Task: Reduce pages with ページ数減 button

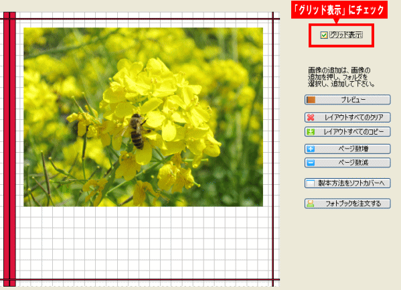Action: click(x=347, y=163)
